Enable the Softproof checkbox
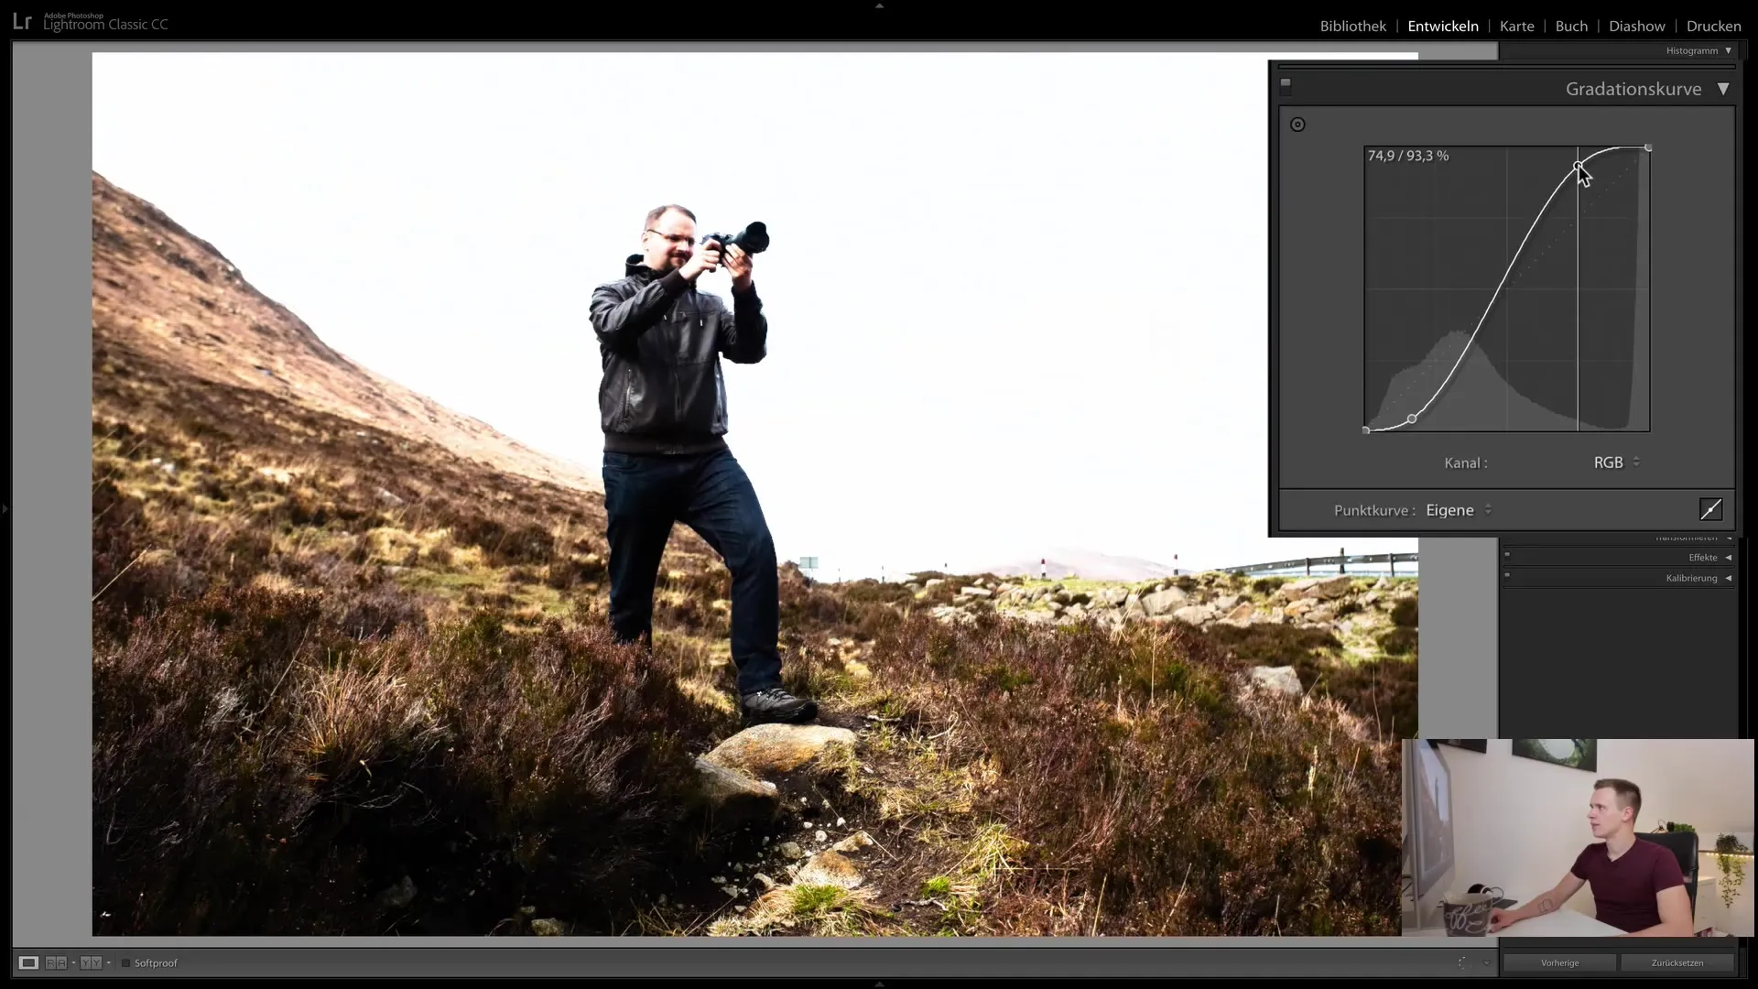Screen dimensions: 1758x989 [126, 962]
